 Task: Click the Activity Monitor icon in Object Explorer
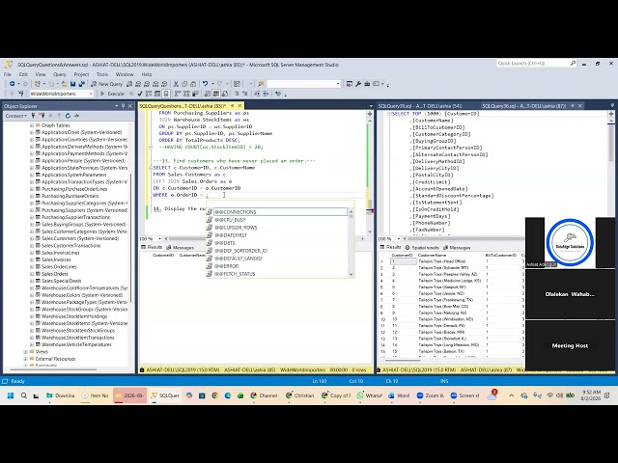pyautogui.click(x=76, y=116)
